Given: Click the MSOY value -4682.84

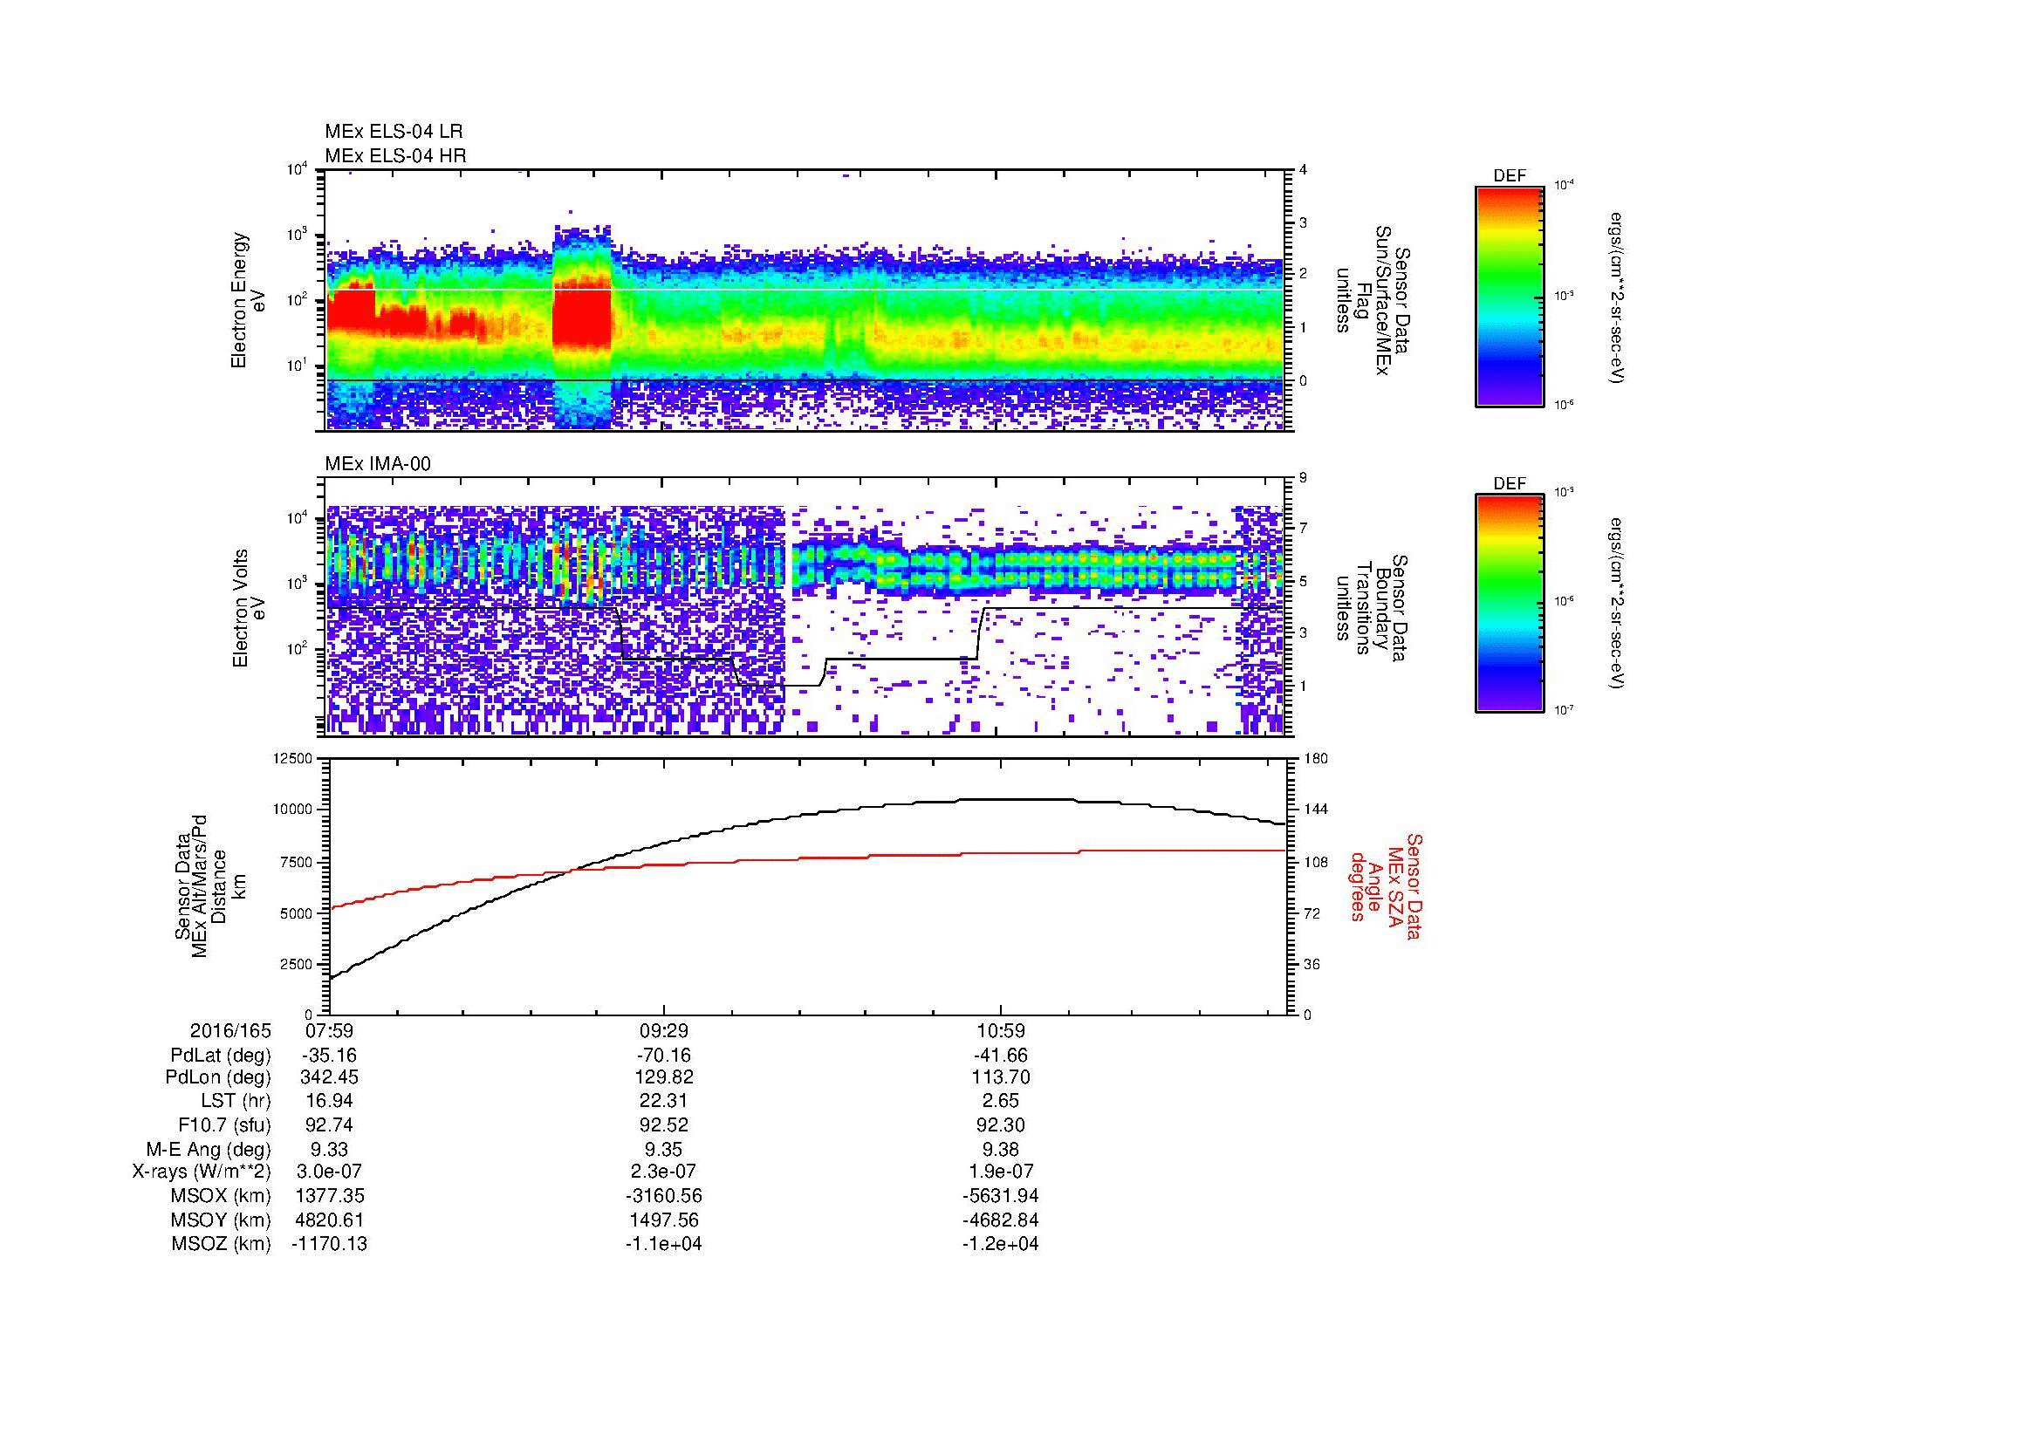Looking at the screenshot, I should [x=1001, y=1220].
